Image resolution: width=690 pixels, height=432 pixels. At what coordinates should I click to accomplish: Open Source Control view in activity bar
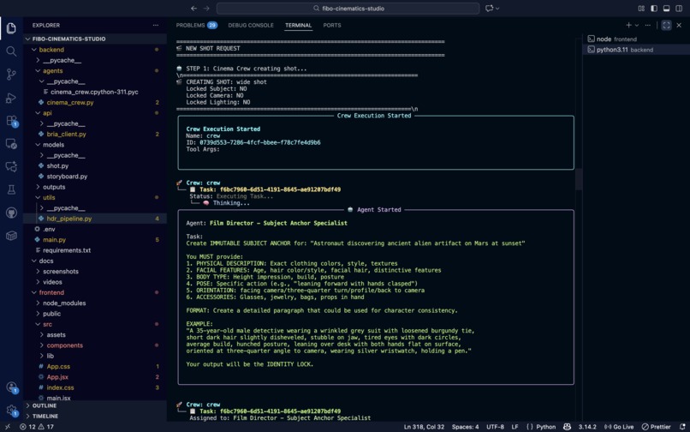click(x=11, y=75)
